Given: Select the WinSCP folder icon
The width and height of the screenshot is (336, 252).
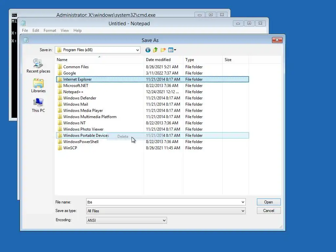Looking at the screenshot, I should 60,148.
